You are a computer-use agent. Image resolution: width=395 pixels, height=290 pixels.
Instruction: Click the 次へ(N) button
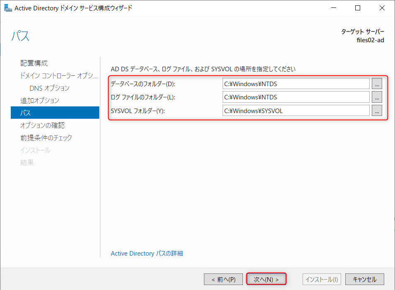coord(266,279)
